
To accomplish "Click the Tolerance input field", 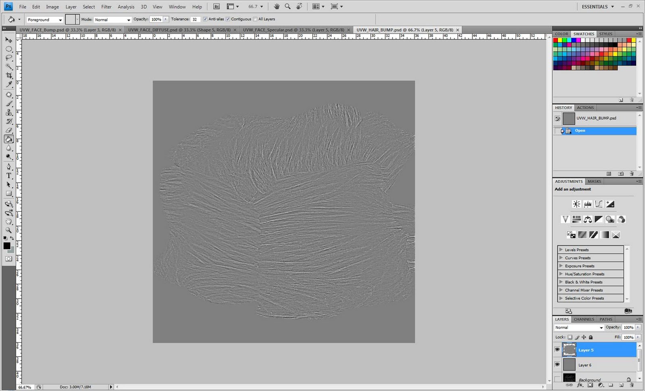I will (196, 19).
